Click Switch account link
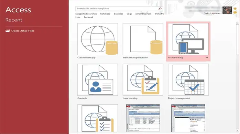The height and width of the screenshot is (134, 240). [x=212, y=13]
